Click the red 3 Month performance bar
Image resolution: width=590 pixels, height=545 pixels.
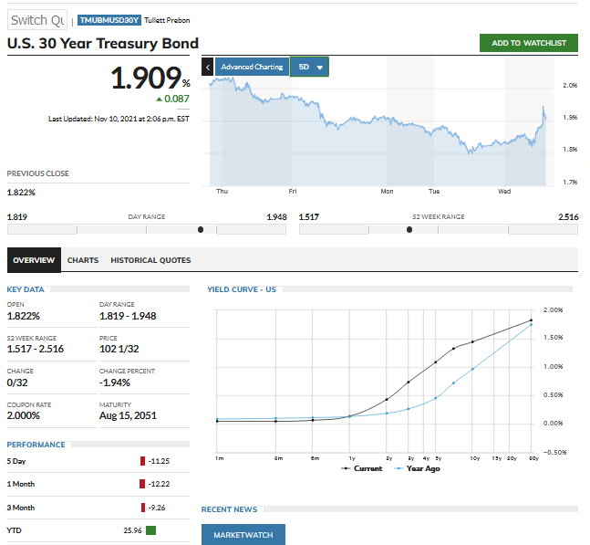point(143,508)
